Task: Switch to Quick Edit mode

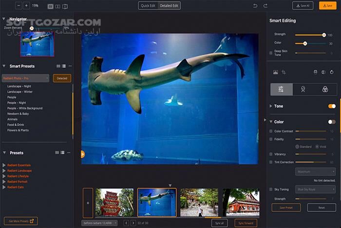Action: point(148,6)
